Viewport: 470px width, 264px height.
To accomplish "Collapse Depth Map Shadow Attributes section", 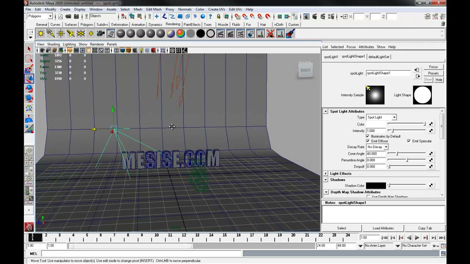I will (x=326, y=192).
